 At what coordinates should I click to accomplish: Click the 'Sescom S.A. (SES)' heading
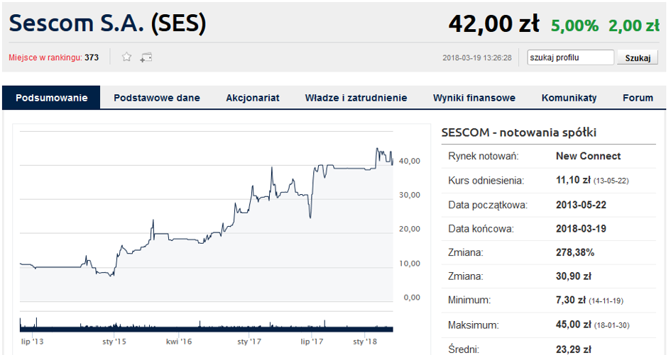pos(107,23)
